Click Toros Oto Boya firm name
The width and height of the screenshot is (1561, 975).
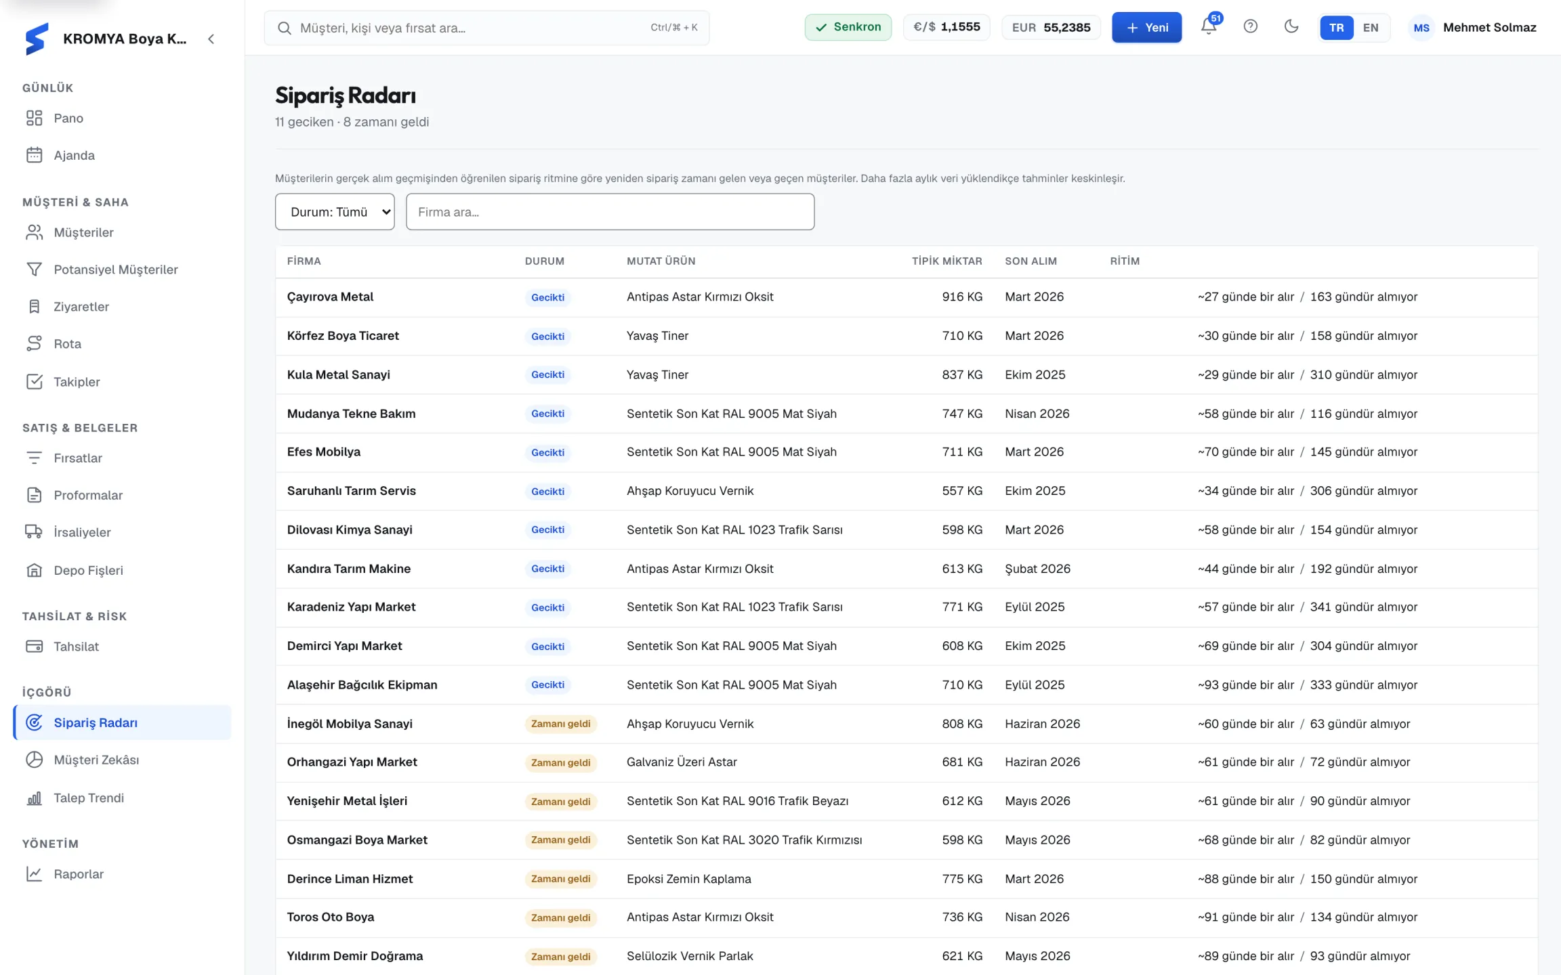tap(331, 917)
